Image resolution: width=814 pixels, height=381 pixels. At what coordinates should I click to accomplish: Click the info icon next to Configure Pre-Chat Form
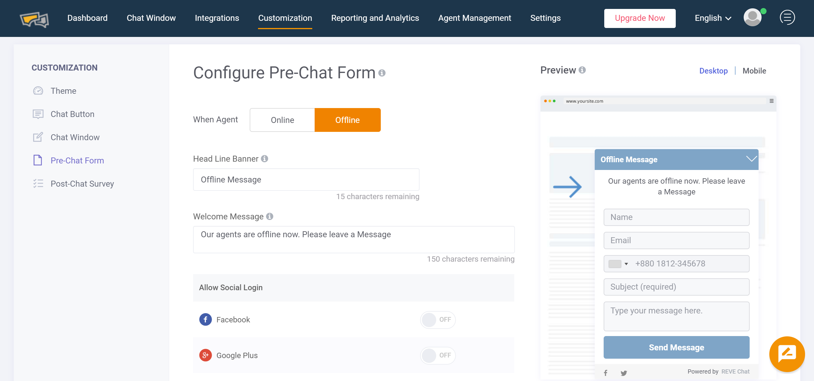coord(382,73)
